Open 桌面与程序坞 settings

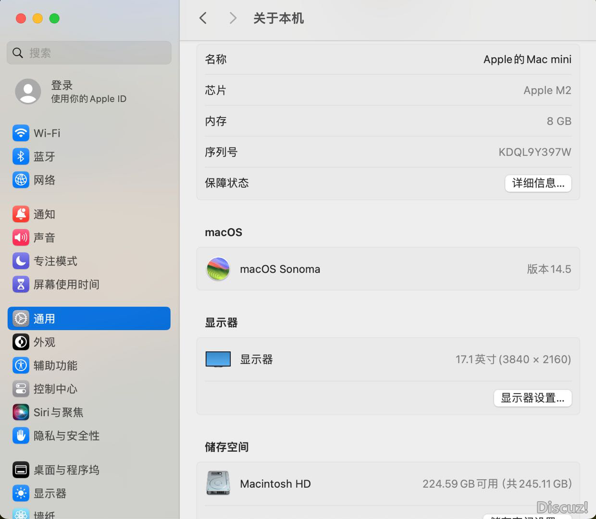pyautogui.click(x=89, y=470)
